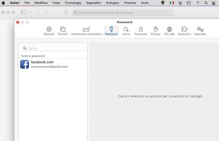The image size is (219, 141).
Task: Open Inserimento automatico preferences
Action: pos(87,31)
